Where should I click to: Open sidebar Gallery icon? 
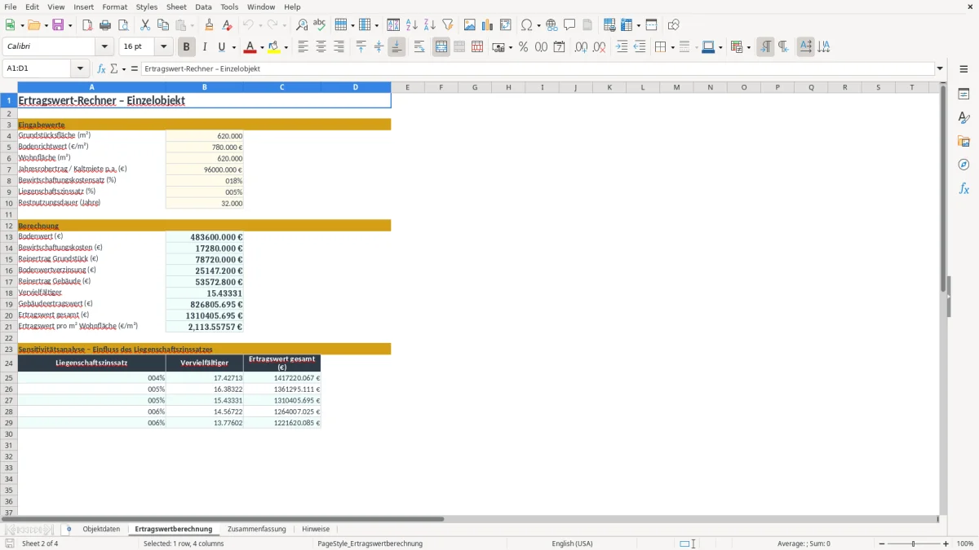[963, 141]
